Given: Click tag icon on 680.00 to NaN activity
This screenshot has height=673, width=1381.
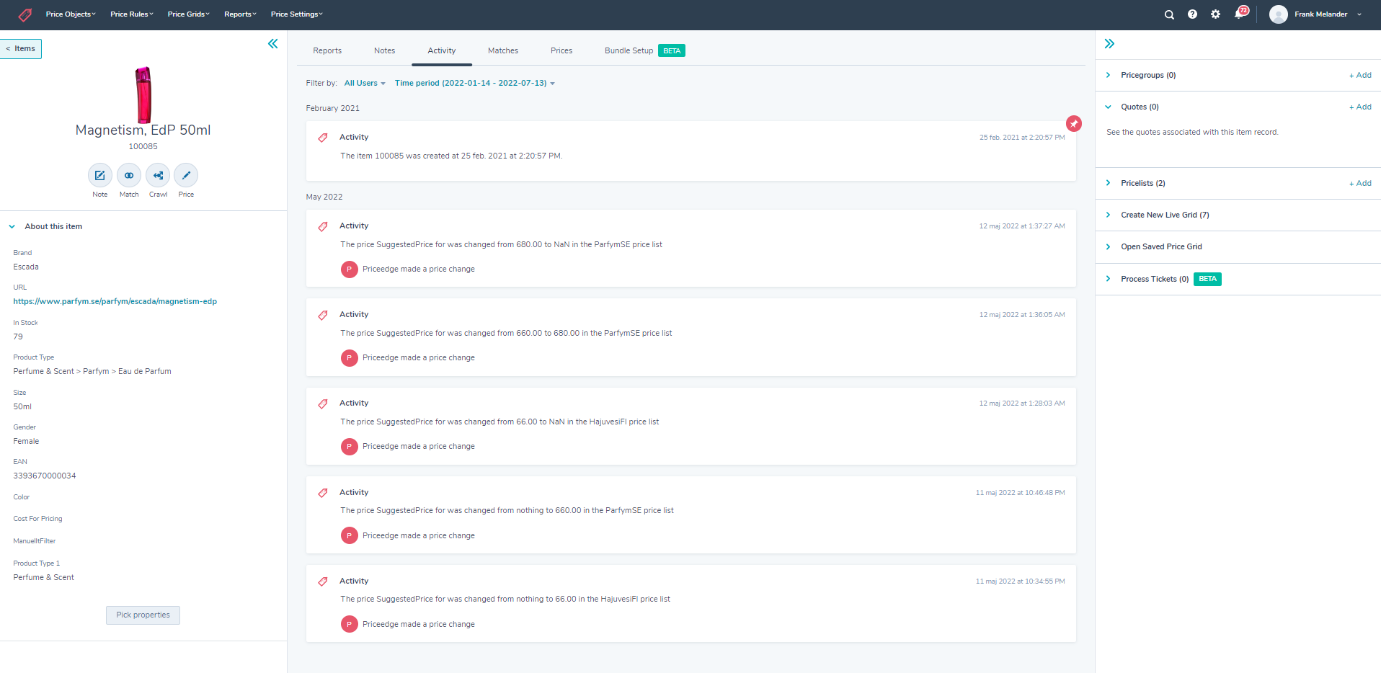Looking at the screenshot, I should click(x=323, y=226).
